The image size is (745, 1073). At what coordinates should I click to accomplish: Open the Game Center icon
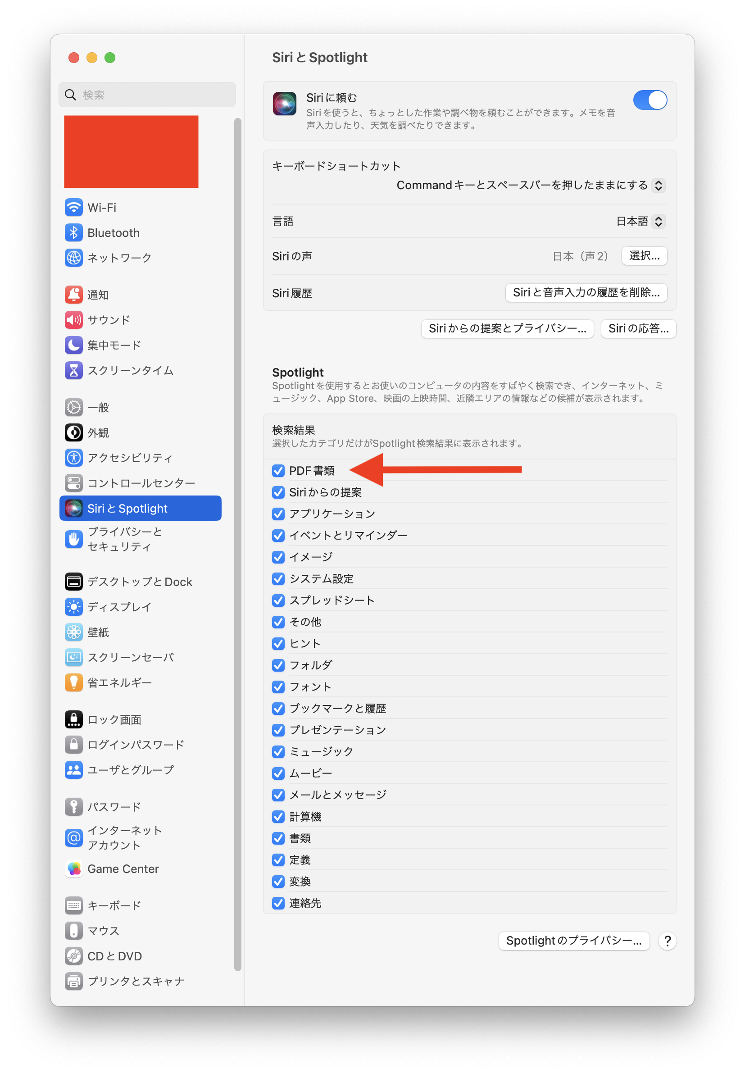(x=74, y=869)
